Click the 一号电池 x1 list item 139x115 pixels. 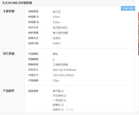59,100
